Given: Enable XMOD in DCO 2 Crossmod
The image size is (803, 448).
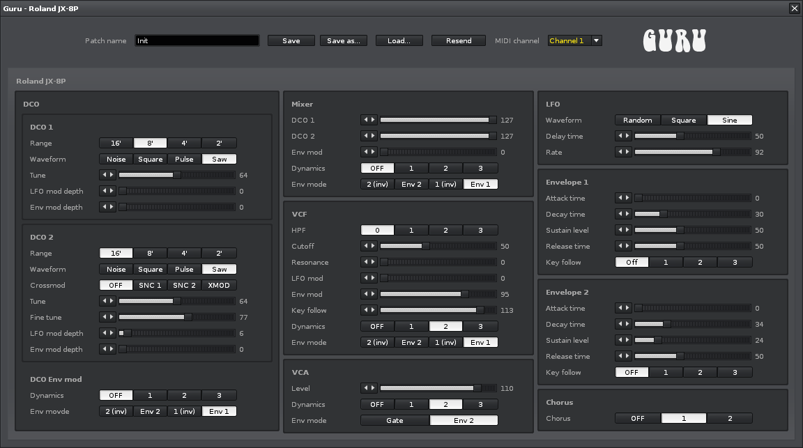Looking at the screenshot, I should [x=219, y=285].
